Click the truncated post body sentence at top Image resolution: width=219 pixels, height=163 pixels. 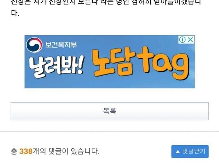[106, 2]
